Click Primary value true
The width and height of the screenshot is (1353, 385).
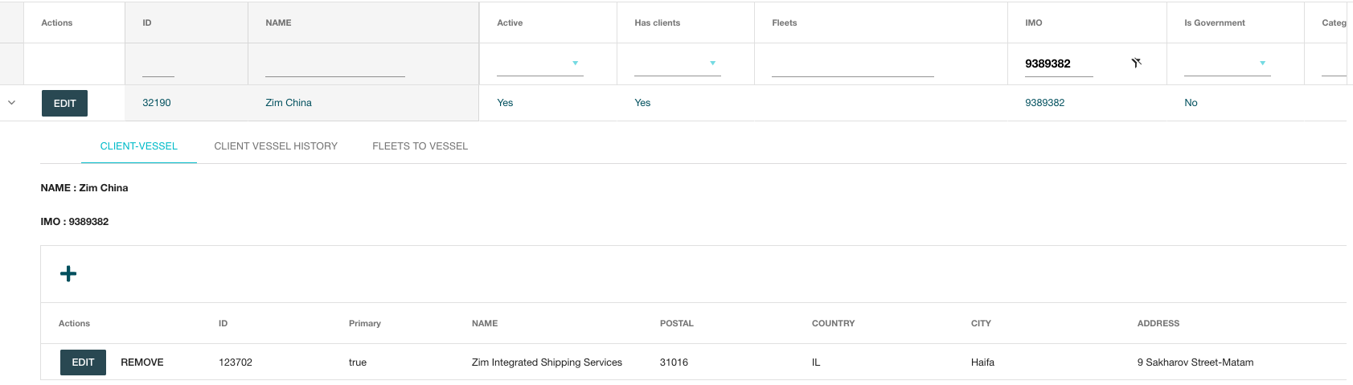coord(358,362)
